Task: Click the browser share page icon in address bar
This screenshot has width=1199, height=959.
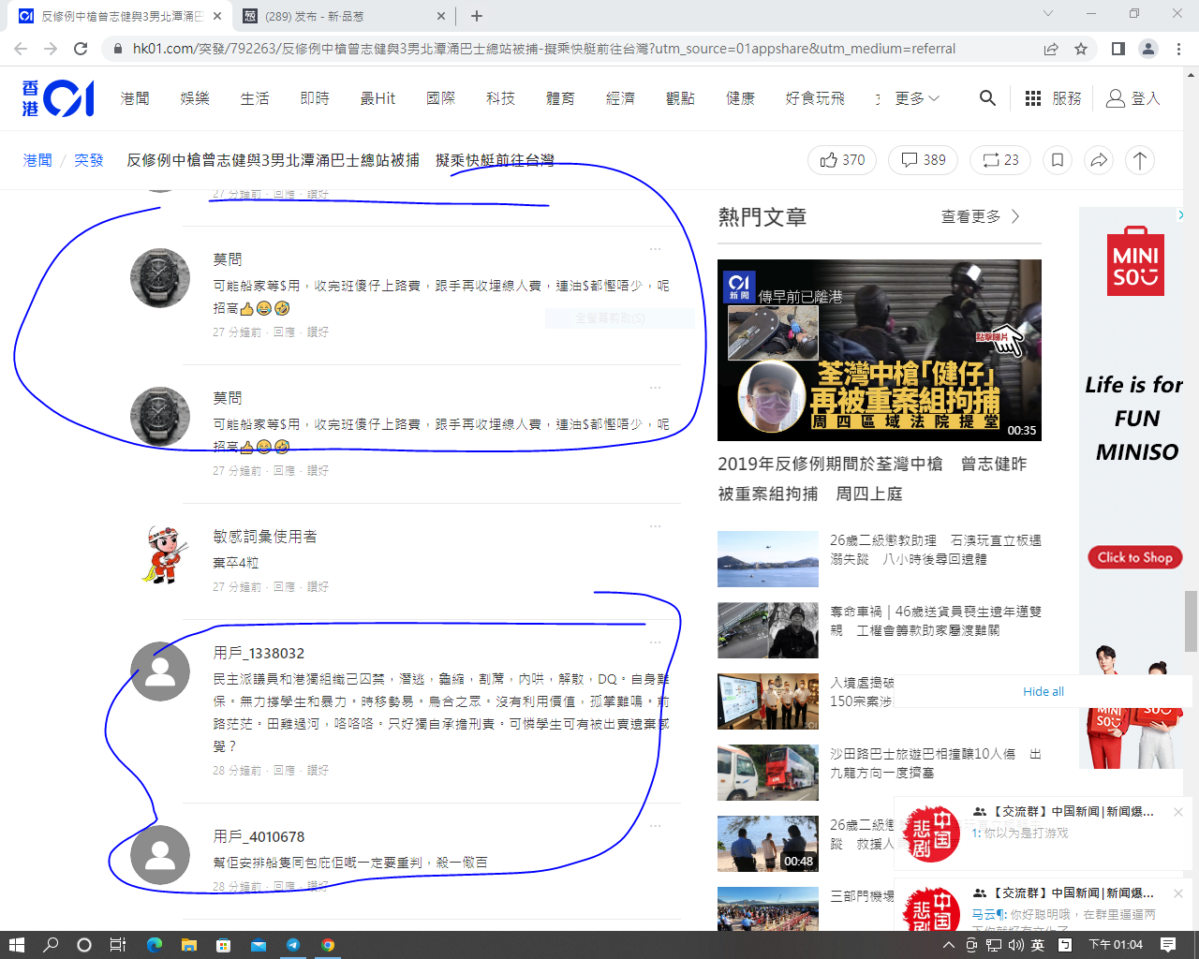Action: (x=1051, y=49)
